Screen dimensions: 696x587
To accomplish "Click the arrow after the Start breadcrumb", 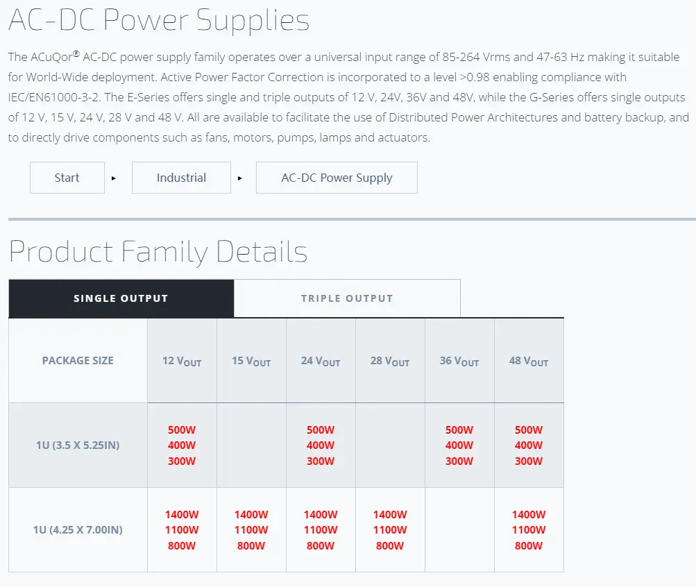I will pyautogui.click(x=114, y=178).
